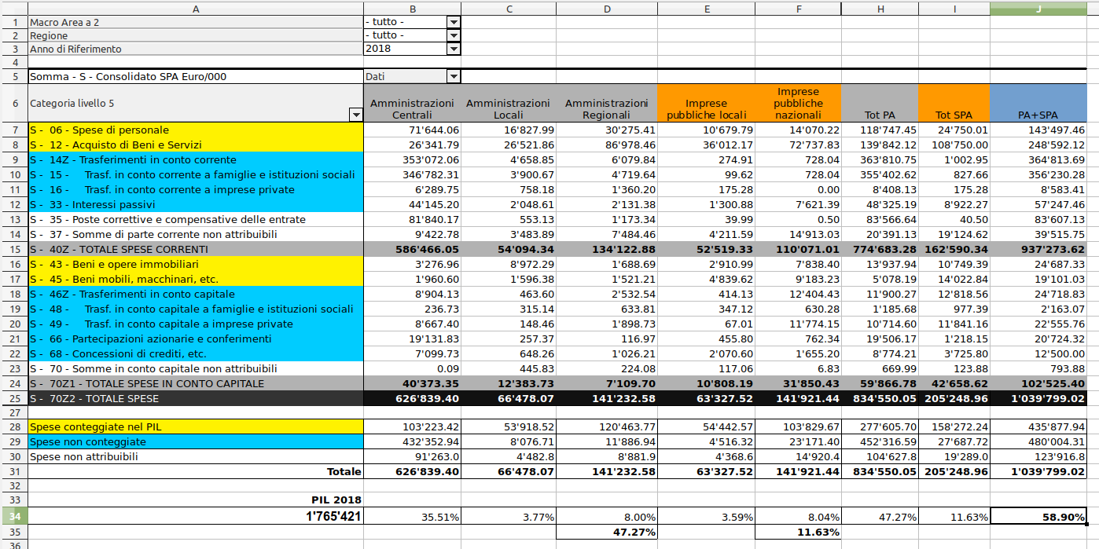Select the S - 35 - Poste correttive label cell
1099x549 pixels.
(196, 219)
